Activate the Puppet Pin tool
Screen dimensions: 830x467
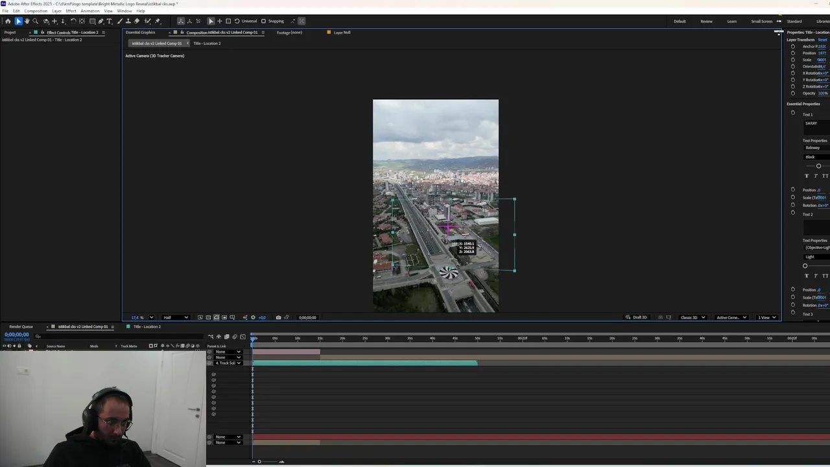158,21
